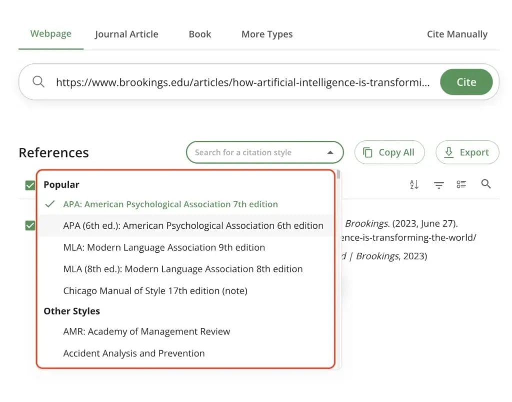Choose APA 6th edition style
The height and width of the screenshot is (402, 512).
(x=193, y=226)
